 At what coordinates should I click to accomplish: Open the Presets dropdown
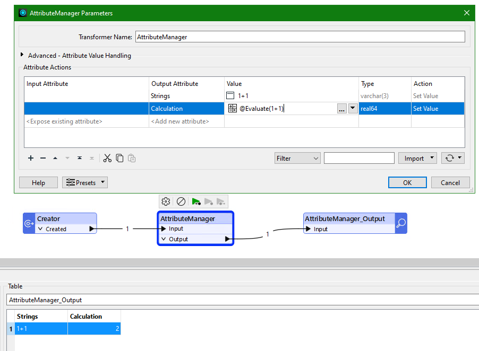tap(85, 182)
